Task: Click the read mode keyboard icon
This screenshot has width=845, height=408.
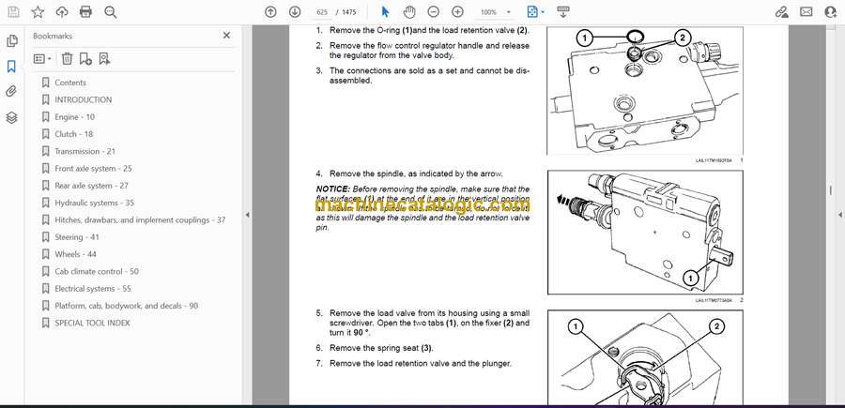Action: 563,12
